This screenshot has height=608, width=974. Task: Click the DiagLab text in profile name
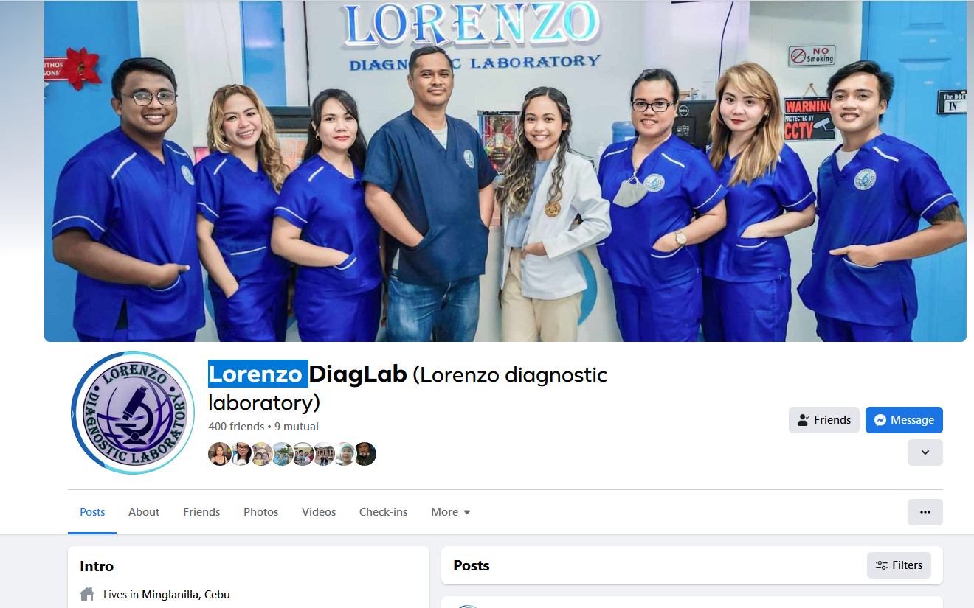[358, 374]
